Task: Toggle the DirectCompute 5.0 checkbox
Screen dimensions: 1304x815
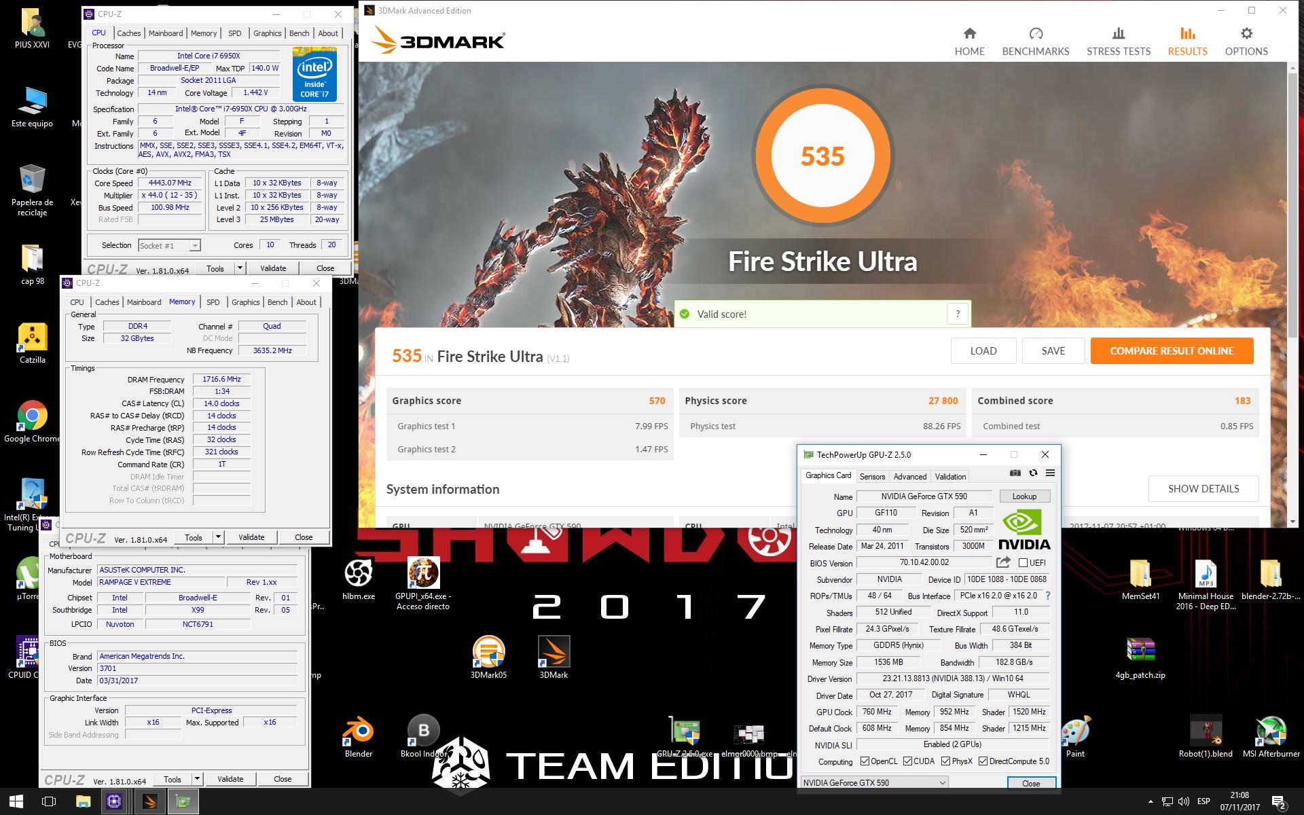Action: [x=983, y=761]
